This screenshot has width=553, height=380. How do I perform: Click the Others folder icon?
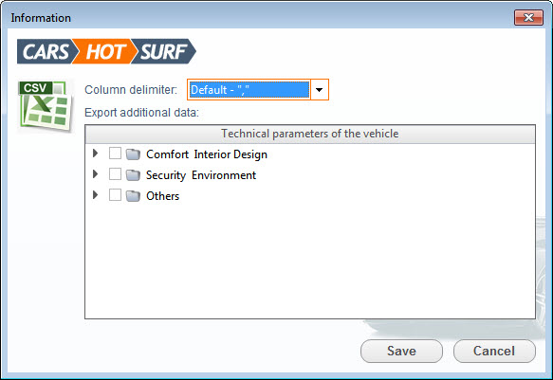133,196
